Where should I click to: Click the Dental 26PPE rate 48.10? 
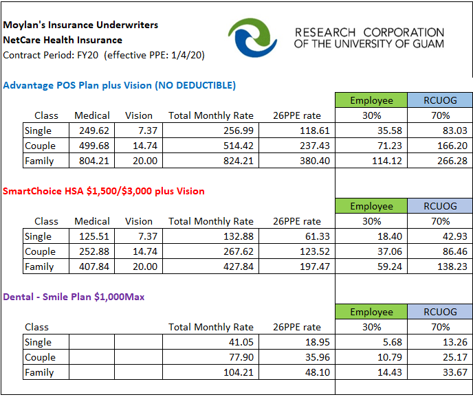pyautogui.click(x=297, y=372)
